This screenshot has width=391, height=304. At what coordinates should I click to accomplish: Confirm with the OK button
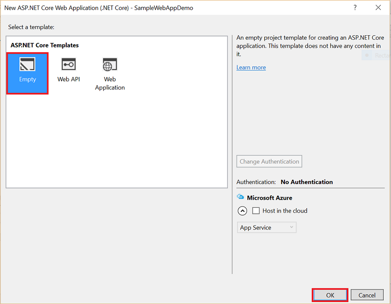pyautogui.click(x=330, y=295)
